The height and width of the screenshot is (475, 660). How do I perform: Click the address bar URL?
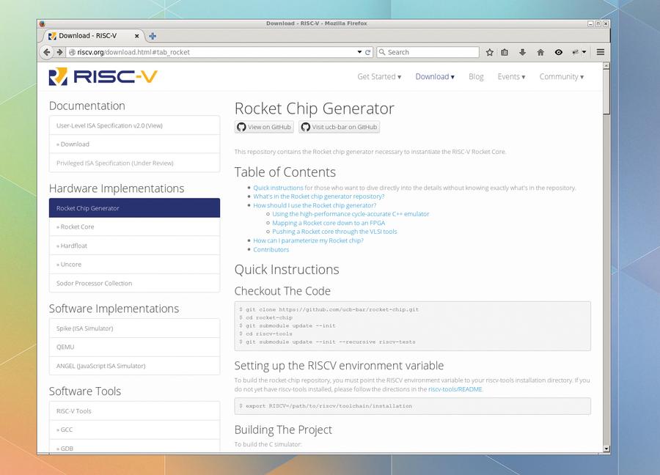pos(133,52)
